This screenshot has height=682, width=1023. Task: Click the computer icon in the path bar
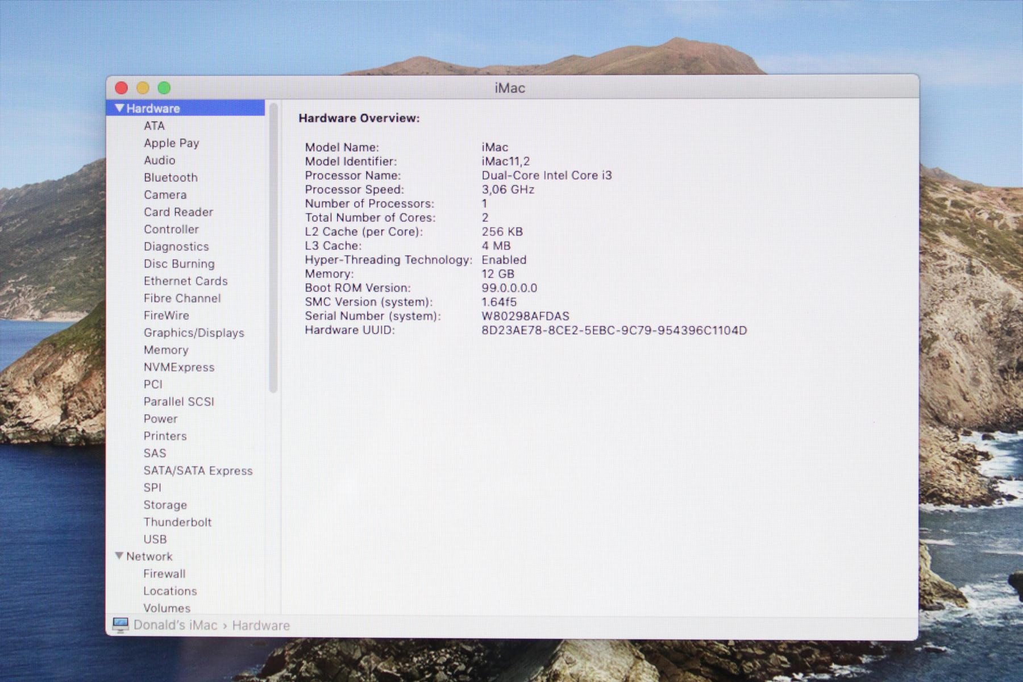120,625
